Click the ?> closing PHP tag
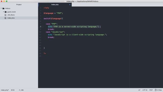Image resolution: width=163 pixels, height=92 pixels. coord(45,53)
